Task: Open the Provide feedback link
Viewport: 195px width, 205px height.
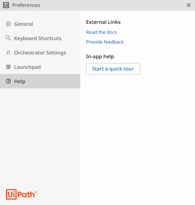Action: [x=105, y=42]
